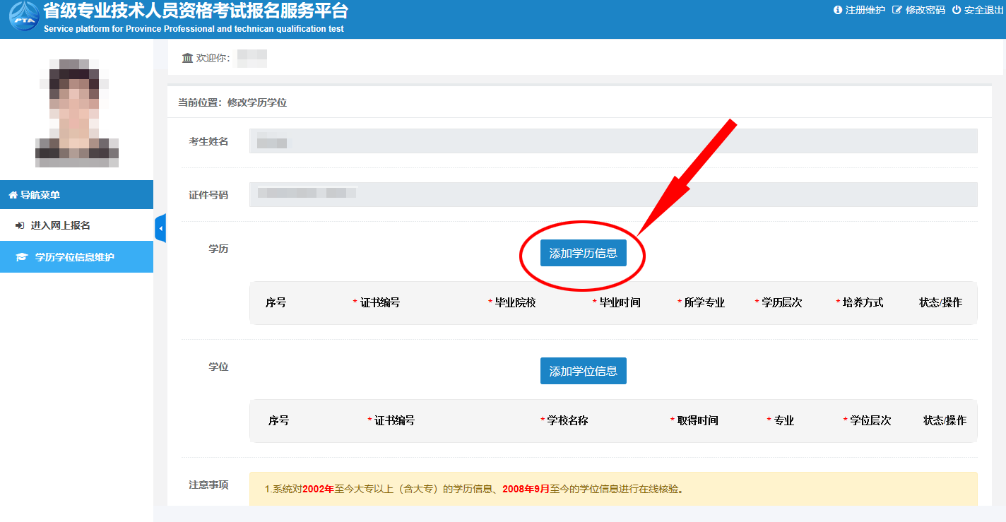The image size is (1006, 522).
Task: Click the home icon beside 导航菜单
Action: click(x=13, y=195)
